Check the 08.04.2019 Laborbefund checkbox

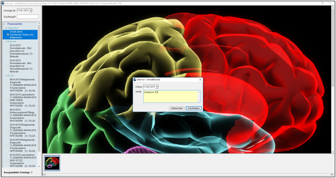pos(8,100)
